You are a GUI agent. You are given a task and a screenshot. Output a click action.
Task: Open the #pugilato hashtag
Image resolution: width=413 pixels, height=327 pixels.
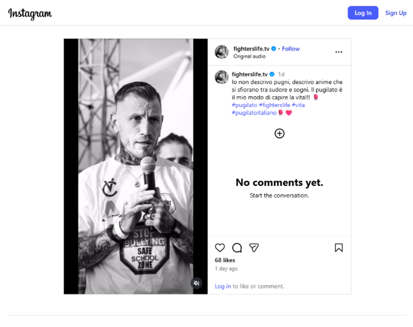pyautogui.click(x=244, y=105)
